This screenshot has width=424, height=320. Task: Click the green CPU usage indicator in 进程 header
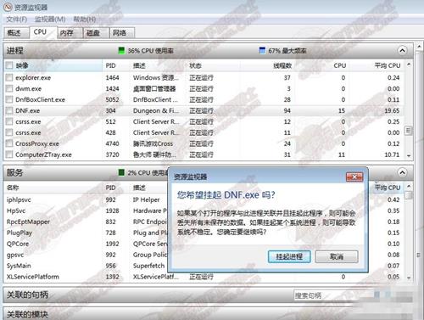(121, 51)
